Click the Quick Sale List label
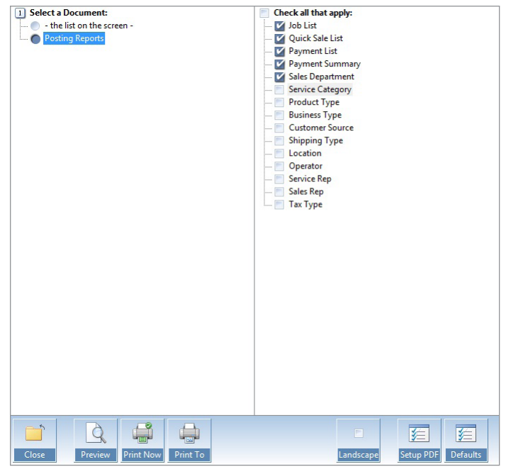The width and height of the screenshot is (506, 469). pos(315,38)
